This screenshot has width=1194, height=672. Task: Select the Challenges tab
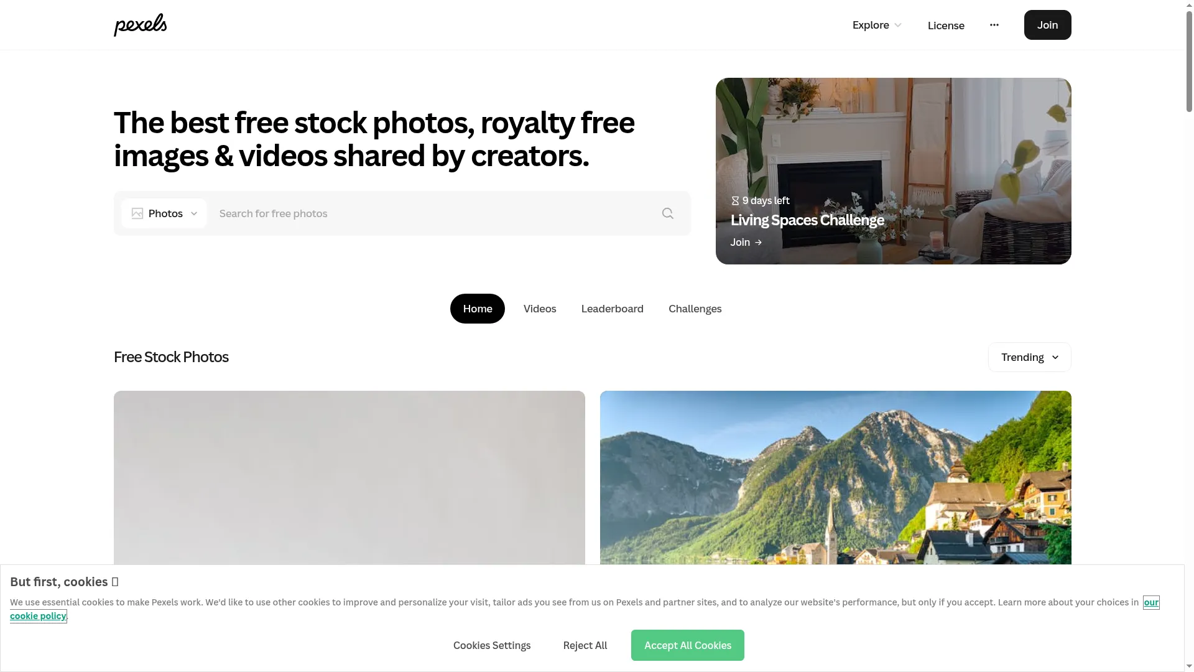(x=695, y=309)
